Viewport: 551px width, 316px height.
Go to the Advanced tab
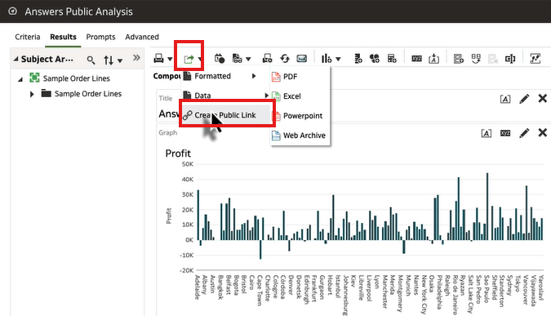click(x=142, y=37)
